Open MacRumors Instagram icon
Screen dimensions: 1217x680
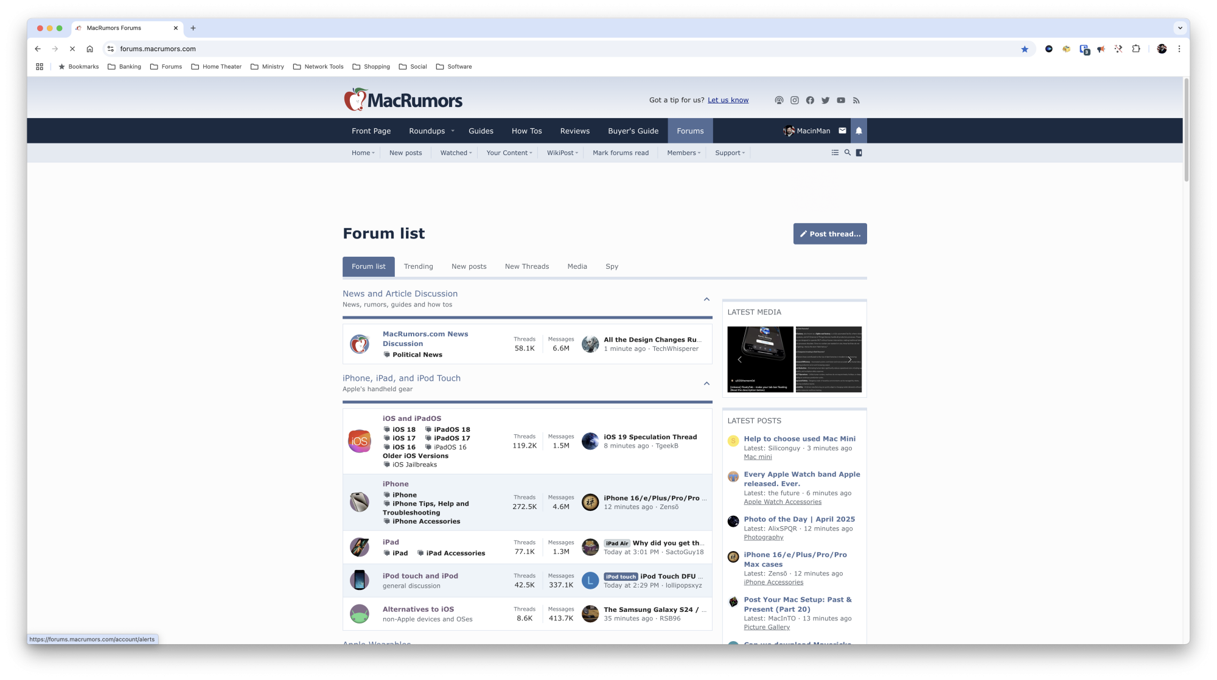coord(795,100)
